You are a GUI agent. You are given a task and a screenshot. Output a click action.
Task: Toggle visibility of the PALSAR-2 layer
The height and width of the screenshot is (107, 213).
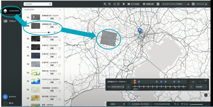pos(28,47)
